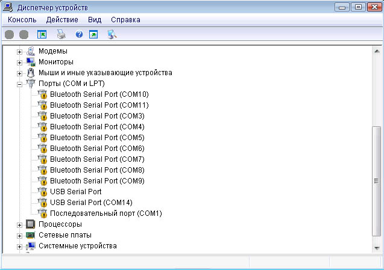Click the vertical scrollbar up arrow
The height and width of the screenshot is (270, 384).
[377, 52]
